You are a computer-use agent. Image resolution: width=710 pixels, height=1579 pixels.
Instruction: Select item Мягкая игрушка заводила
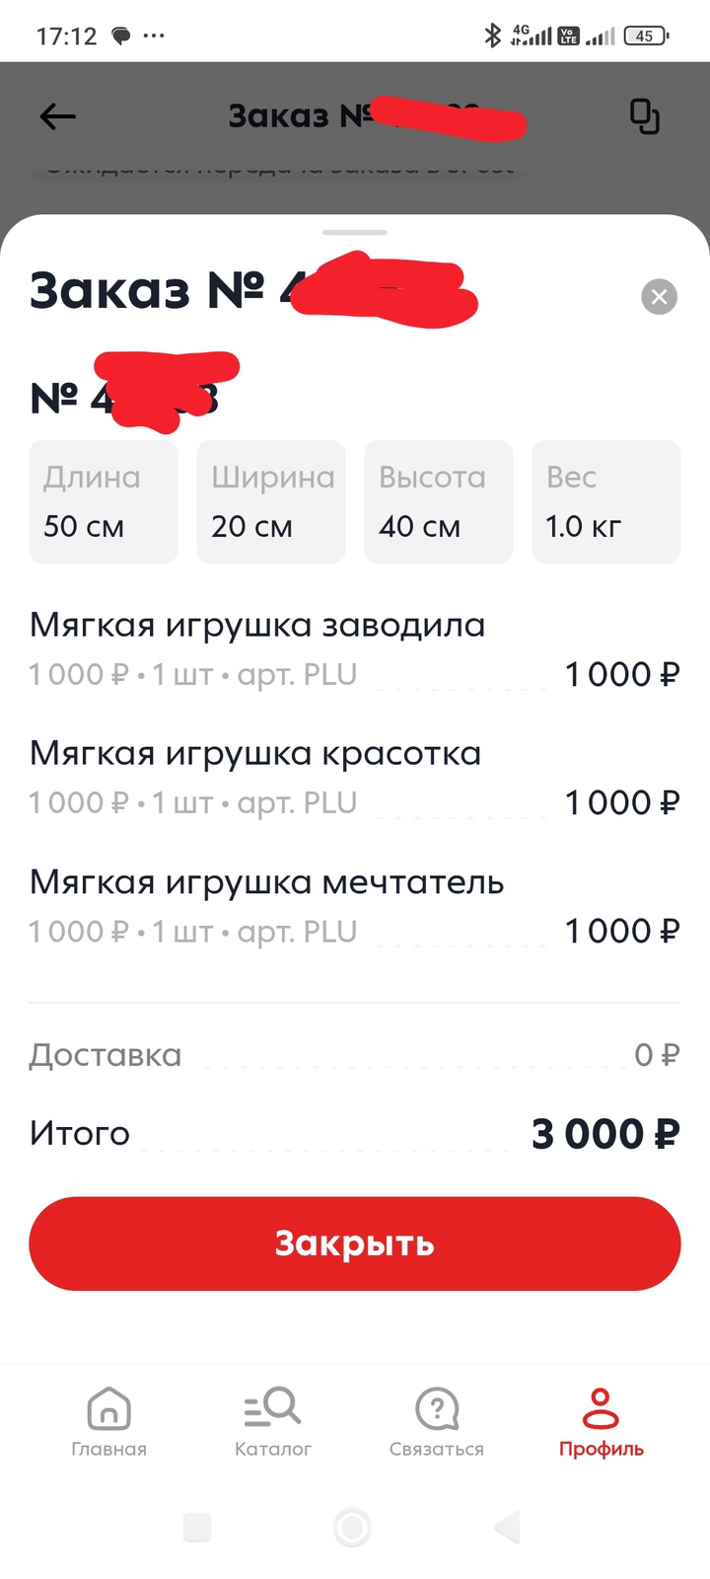256,626
